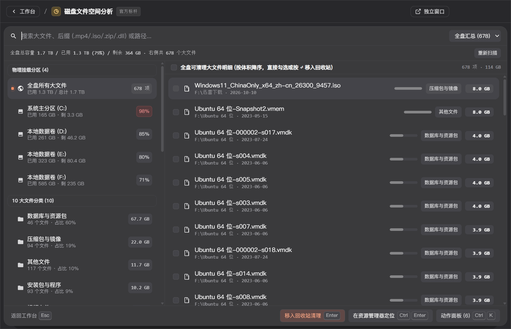Check the Ubuntu 64 位-s003.vmdk checkbox
Image resolution: width=511 pixels, height=329 pixels.
tap(176, 206)
